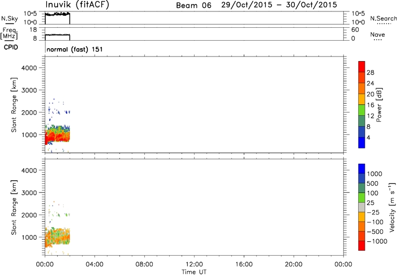Click the 'Velocity [m s-1]' colorbar title
Viewport: 397px width, 275px height.
(392, 207)
